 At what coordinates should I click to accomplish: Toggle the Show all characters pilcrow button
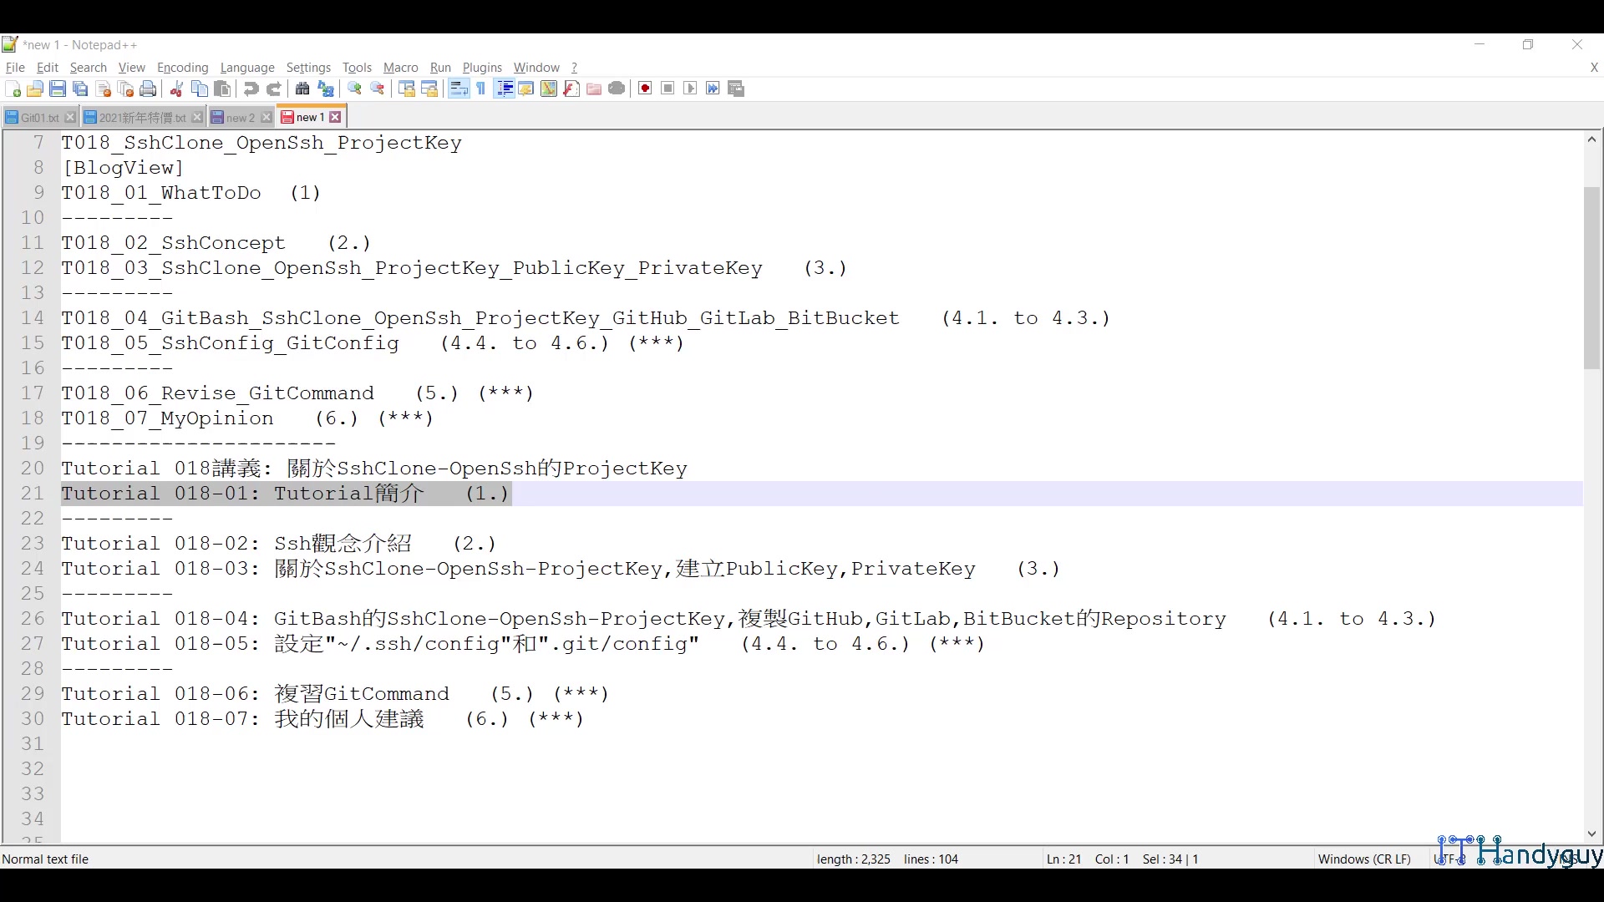[x=481, y=89]
